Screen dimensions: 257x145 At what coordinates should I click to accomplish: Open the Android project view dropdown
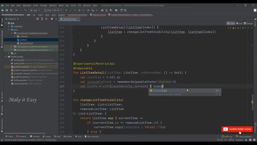click(x=12, y=19)
